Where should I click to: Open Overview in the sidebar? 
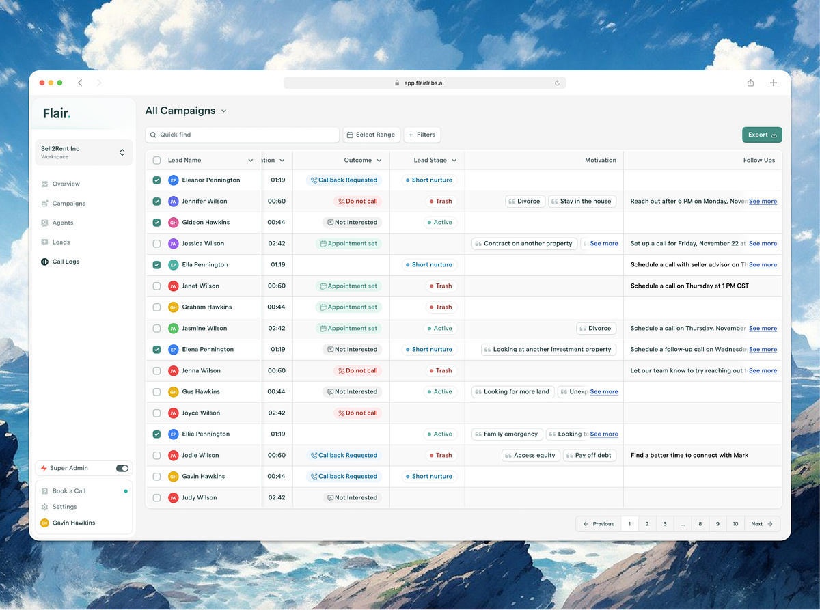(66, 184)
